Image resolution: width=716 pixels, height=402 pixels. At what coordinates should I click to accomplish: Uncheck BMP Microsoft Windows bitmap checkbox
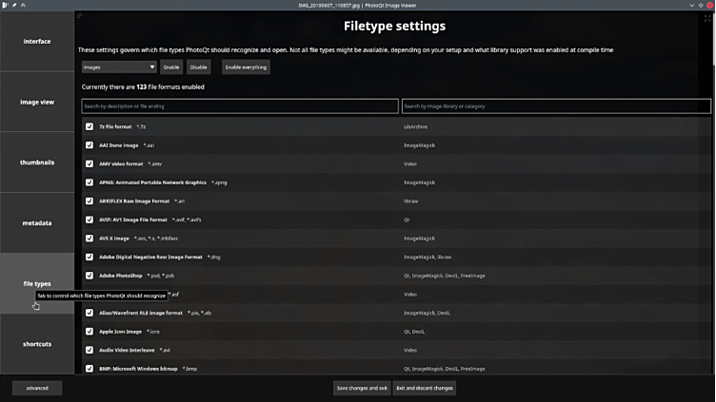pos(89,368)
